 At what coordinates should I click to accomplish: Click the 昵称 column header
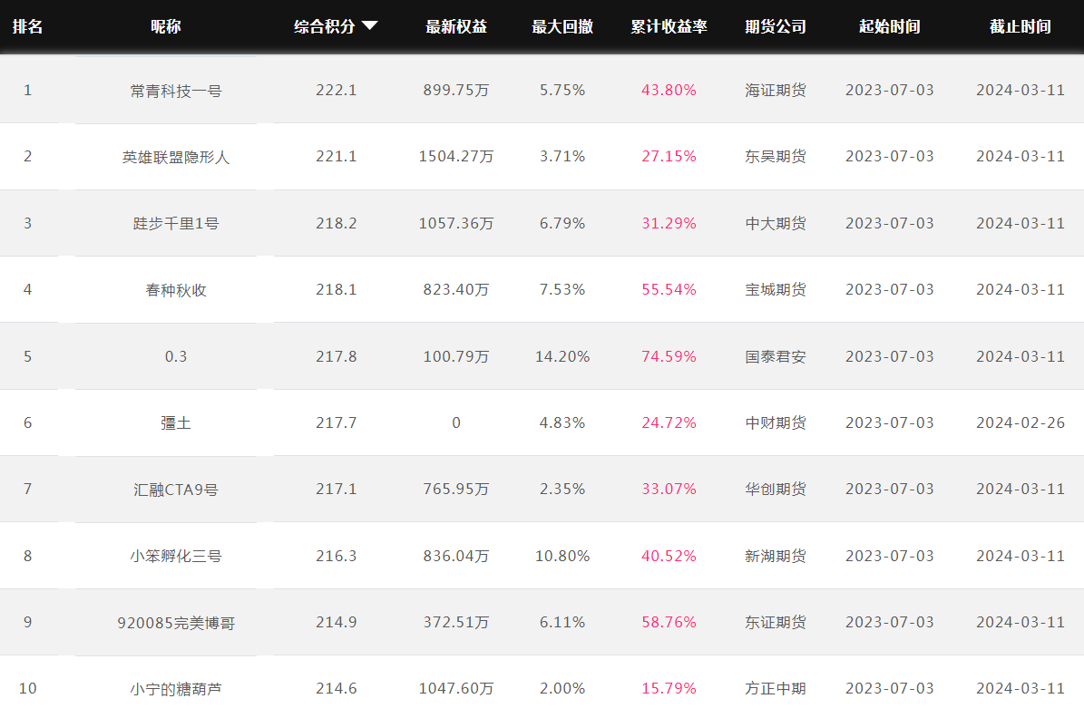pos(166,26)
